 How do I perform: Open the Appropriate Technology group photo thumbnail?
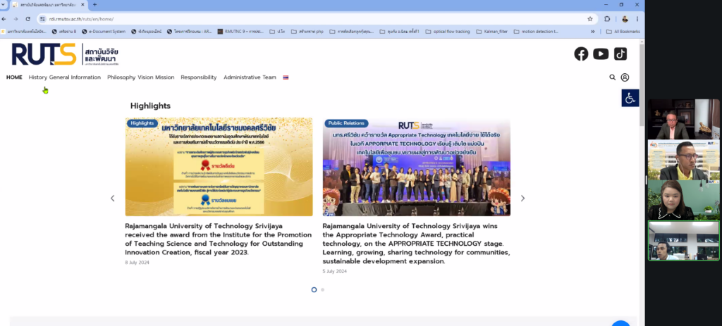[x=416, y=167]
